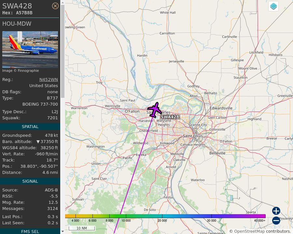
Task: Click the Litchfield map label
Action: [x=257, y=52]
